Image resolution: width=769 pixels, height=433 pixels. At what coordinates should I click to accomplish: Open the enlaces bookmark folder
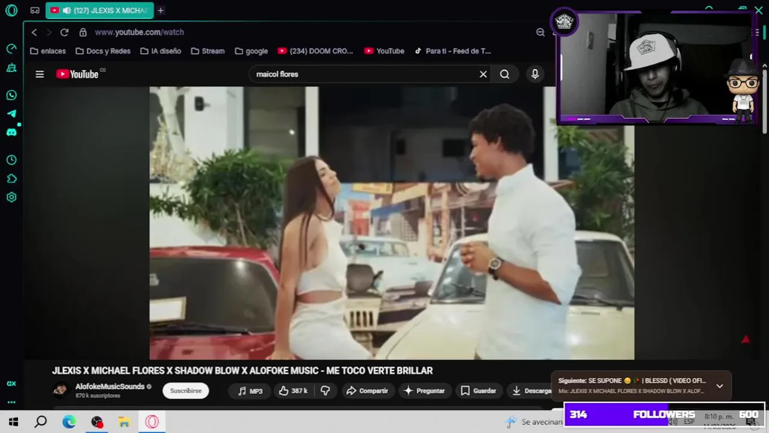tap(48, 51)
